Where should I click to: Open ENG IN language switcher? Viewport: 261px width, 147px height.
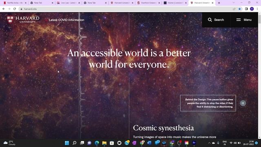tap(225, 143)
